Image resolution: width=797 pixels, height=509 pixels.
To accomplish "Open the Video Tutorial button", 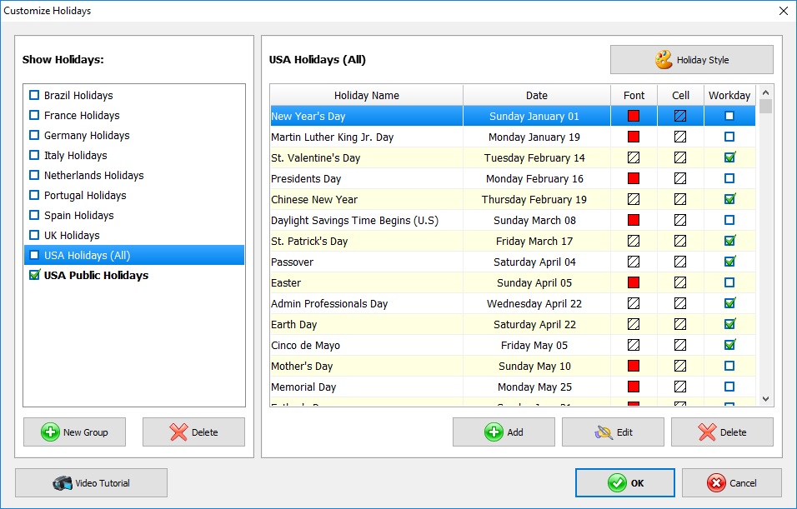I will tap(91, 483).
